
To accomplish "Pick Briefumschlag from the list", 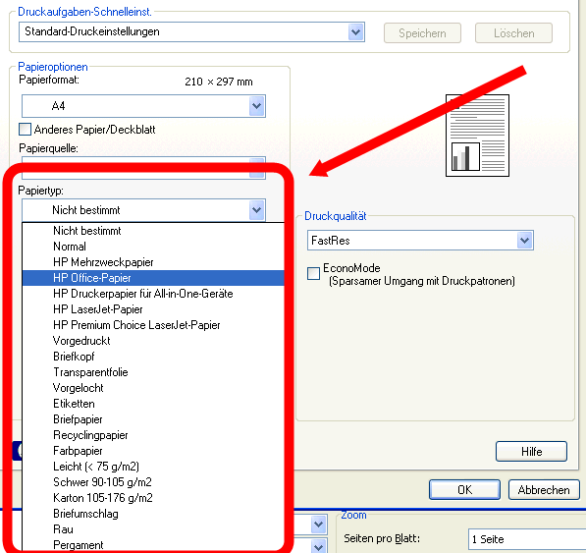I will [x=153, y=514].
